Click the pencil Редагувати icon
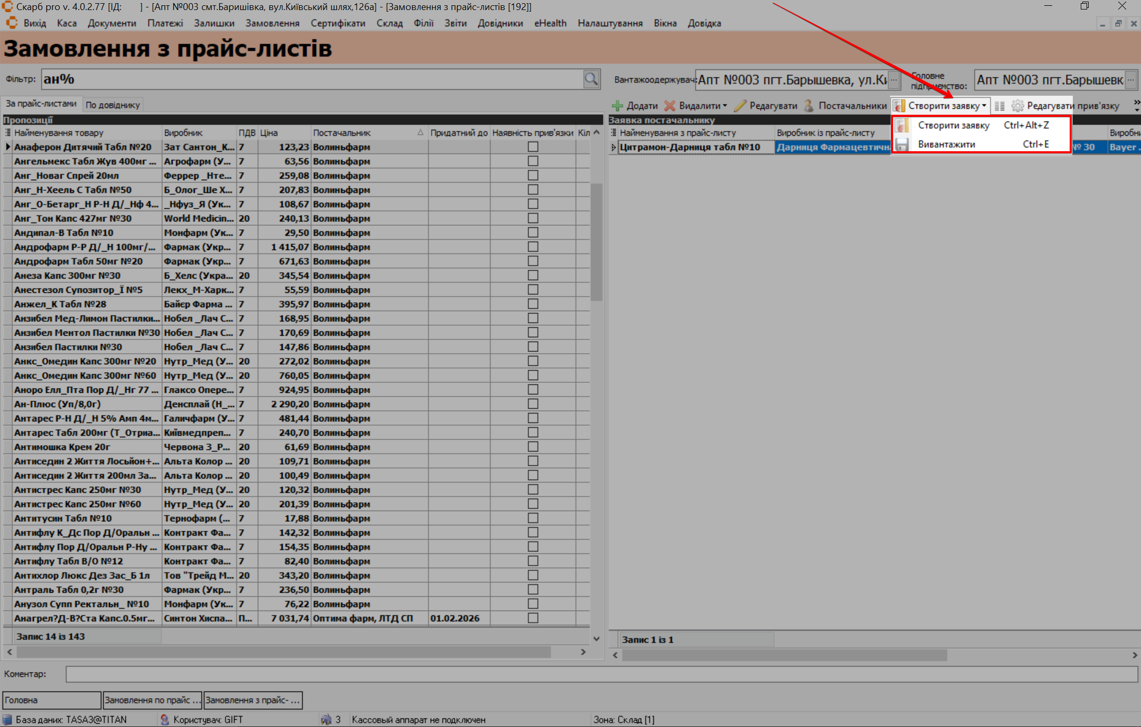 point(740,106)
